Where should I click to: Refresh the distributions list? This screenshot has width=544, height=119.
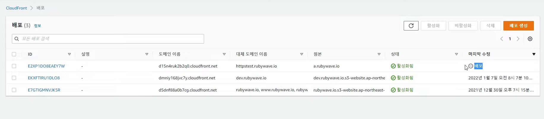pyautogui.click(x=411, y=26)
